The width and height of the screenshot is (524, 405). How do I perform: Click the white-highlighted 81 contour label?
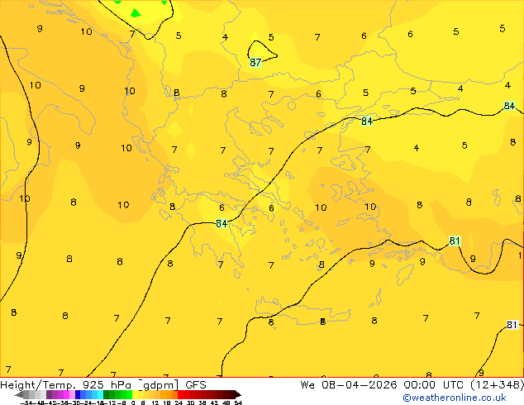(x=512, y=325)
